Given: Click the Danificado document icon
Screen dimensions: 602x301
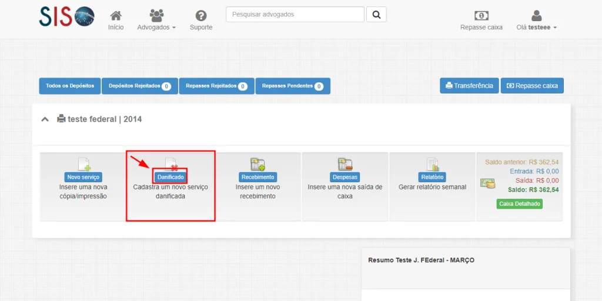Looking at the screenshot, I should pyautogui.click(x=171, y=164).
